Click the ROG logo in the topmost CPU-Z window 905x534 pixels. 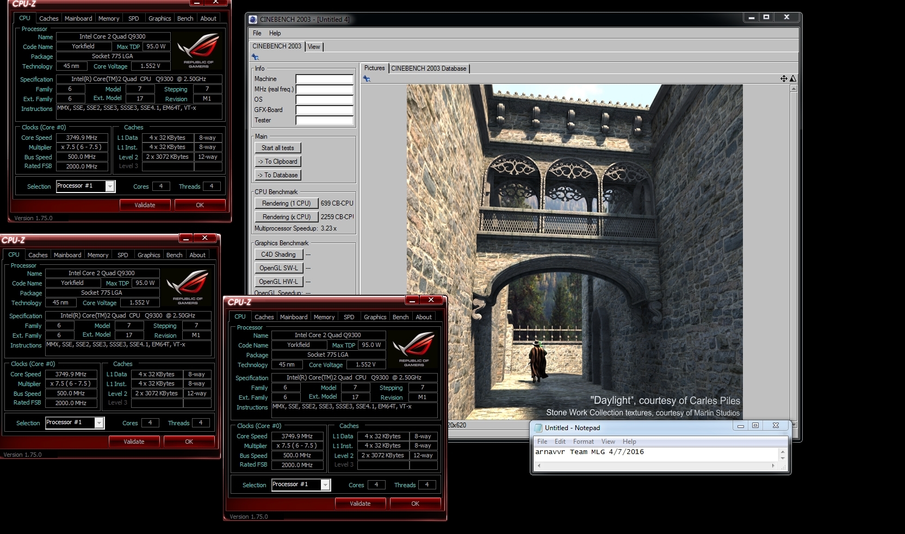(199, 50)
